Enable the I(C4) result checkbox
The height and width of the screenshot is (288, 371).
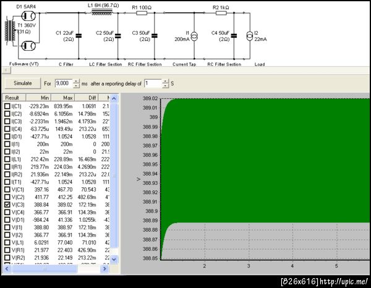point(7,129)
